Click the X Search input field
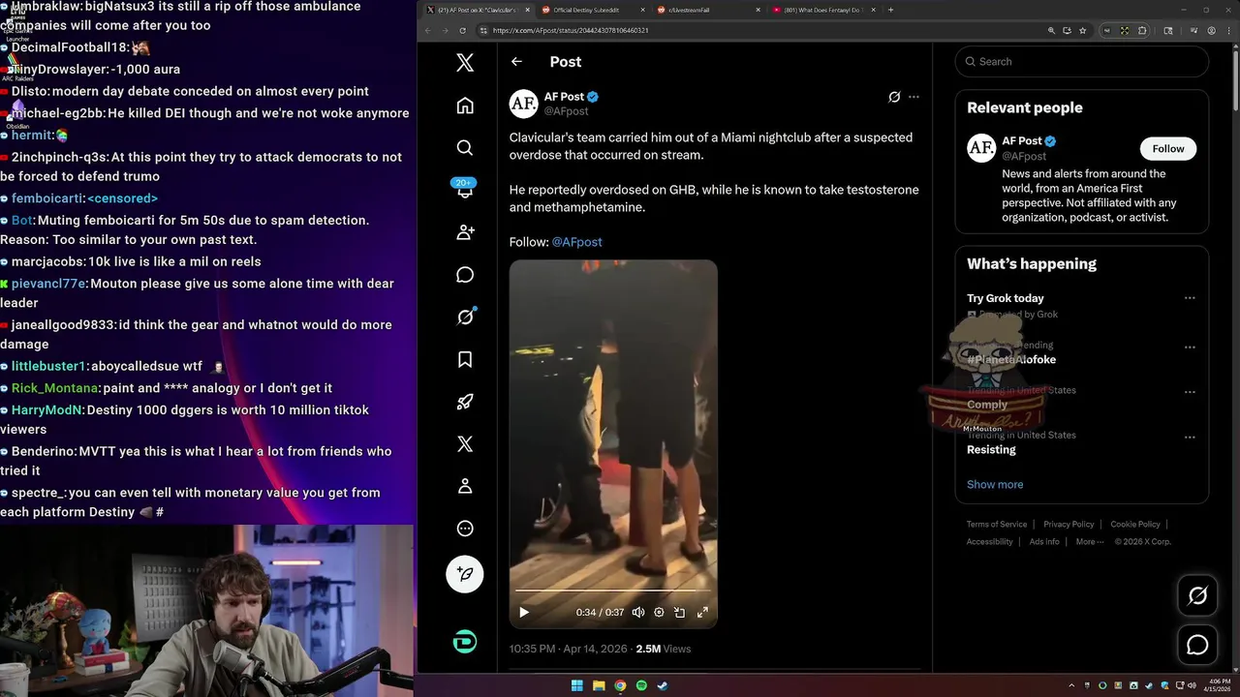The image size is (1240, 697). click(x=1081, y=61)
